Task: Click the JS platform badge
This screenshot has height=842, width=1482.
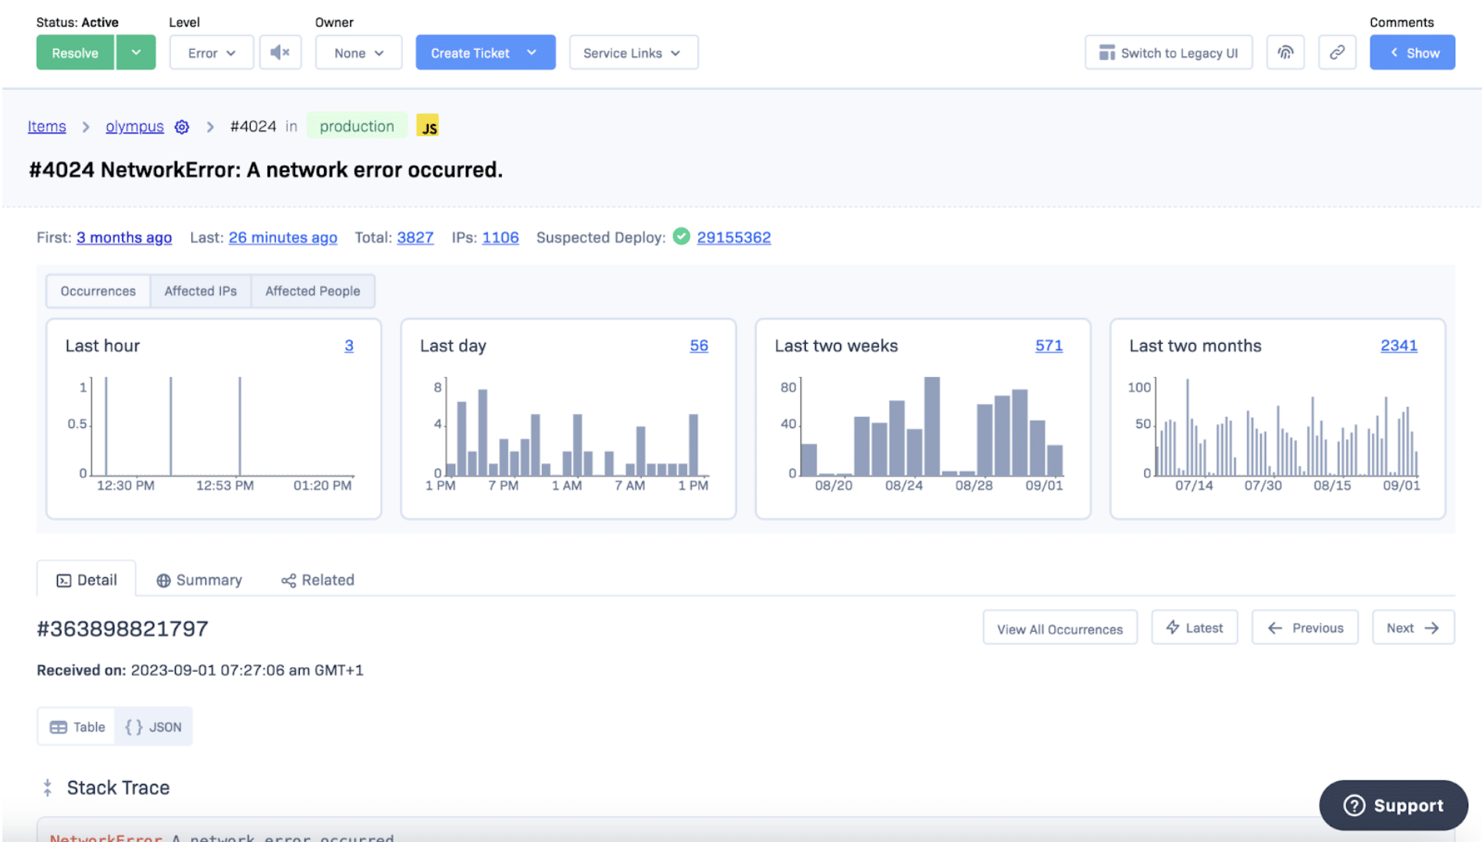Action: (x=428, y=127)
